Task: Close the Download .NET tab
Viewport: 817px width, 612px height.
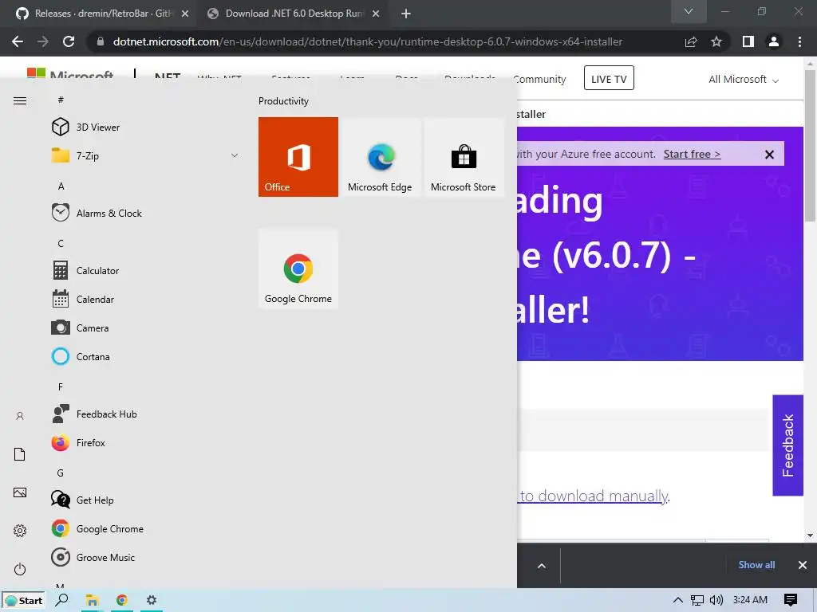Action: point(376,14)
